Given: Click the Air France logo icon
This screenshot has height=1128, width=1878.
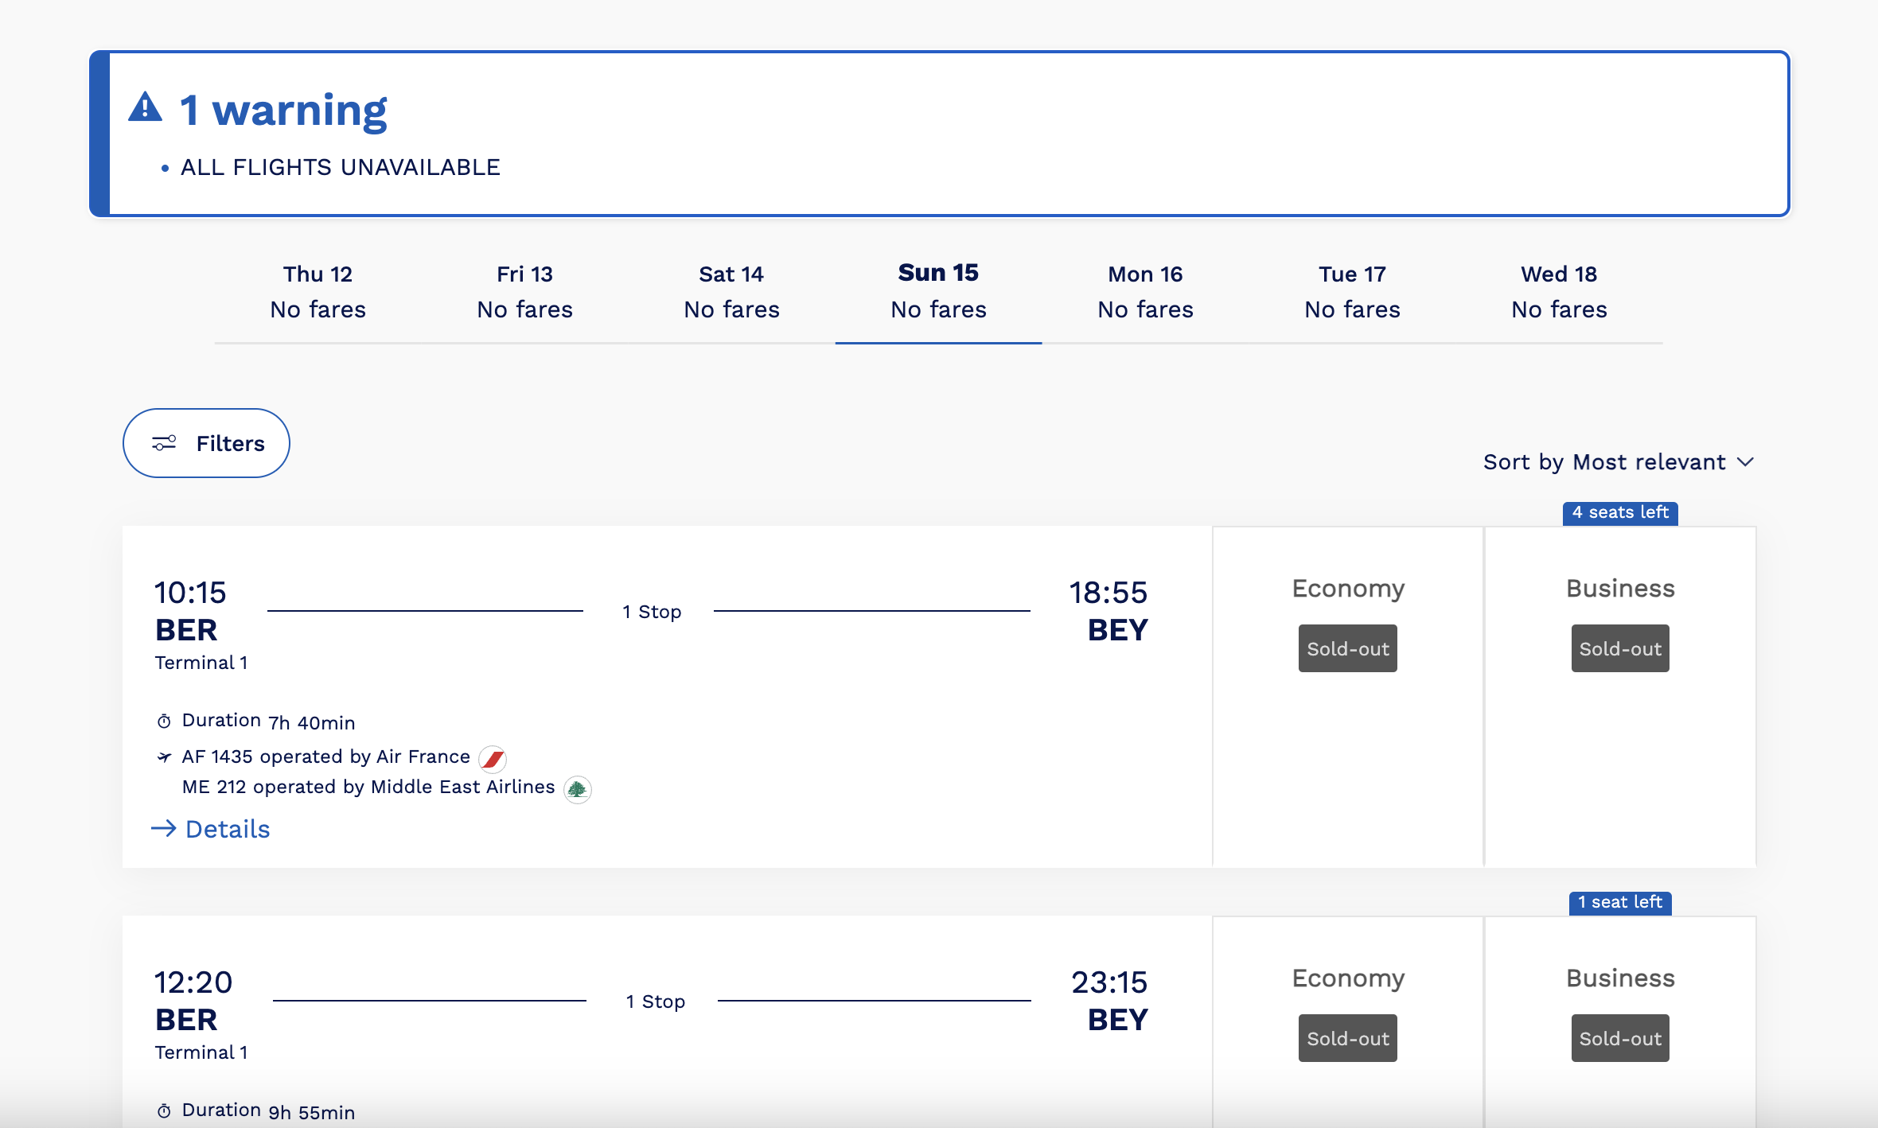Looking at the screenshot, I should (x=493, y=759).
